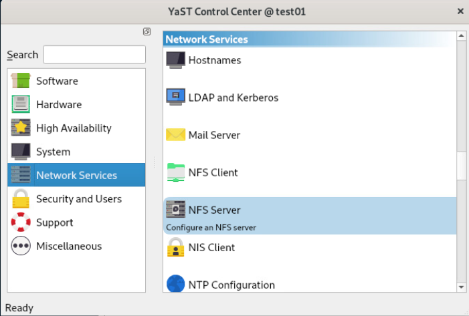Click the Network Services server rack icon
469x316 pixels.
(21, 175)
